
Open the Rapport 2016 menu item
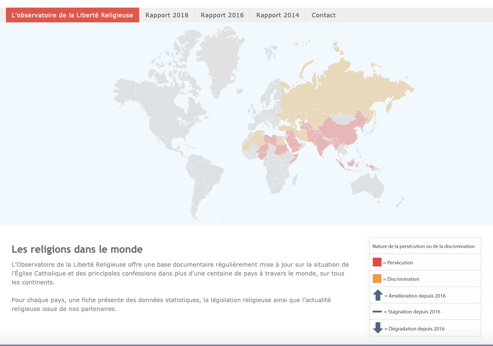pos(222,15)
